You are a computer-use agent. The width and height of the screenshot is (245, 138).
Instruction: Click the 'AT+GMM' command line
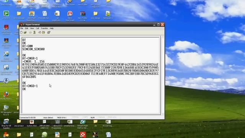click(x=28, y=46)
